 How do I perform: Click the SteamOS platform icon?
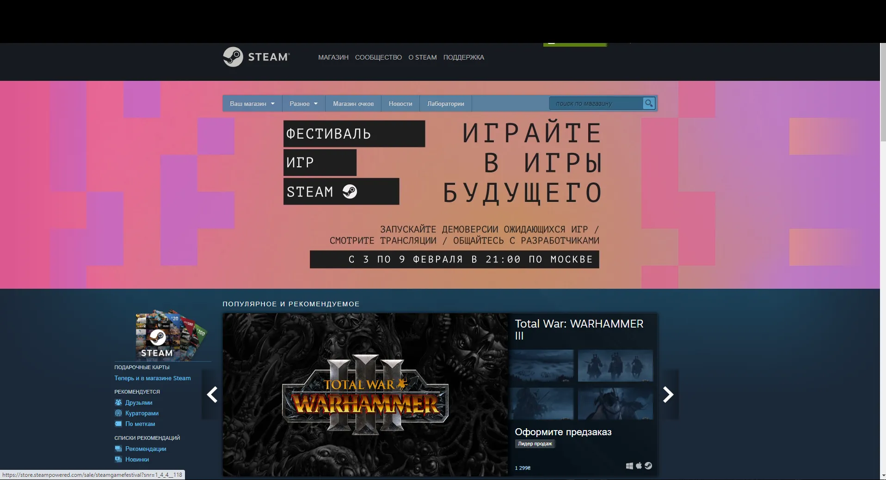tap(648, 466)
